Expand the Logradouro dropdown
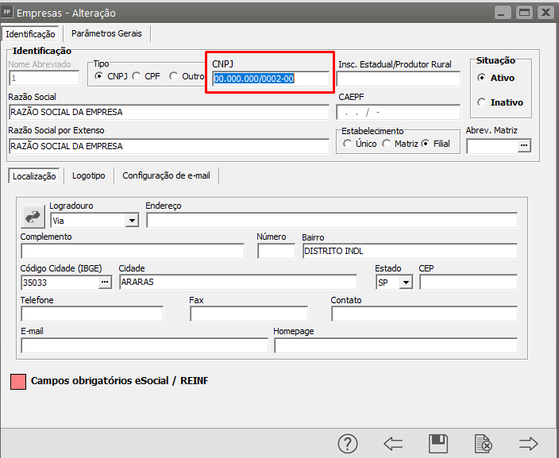The image size is (559, 458). pos(132,221)
